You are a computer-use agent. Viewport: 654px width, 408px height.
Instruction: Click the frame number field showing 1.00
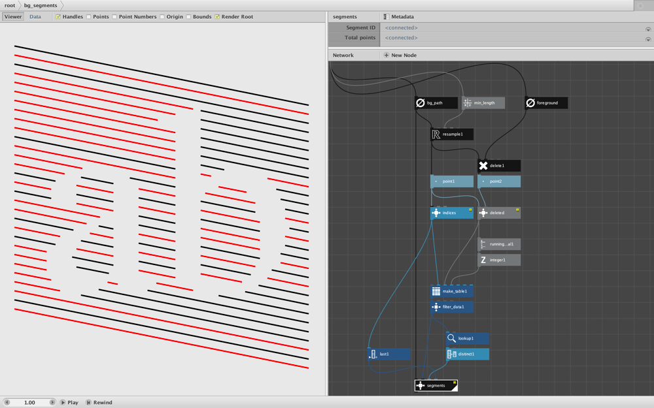29,403
